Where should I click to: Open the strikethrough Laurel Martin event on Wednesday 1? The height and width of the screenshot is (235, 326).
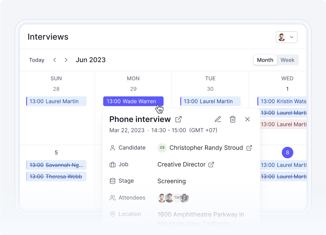click(x=283, y=113)
